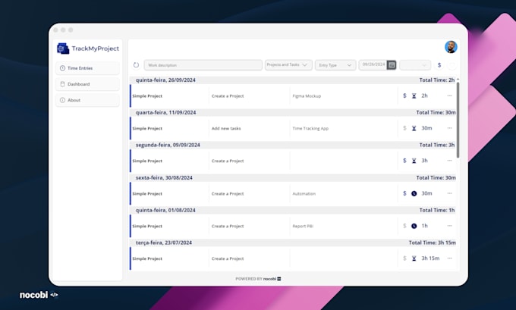Toggle billable dollar on 09/09/2024 entry
516x310 pixels.
pos(404,161)
